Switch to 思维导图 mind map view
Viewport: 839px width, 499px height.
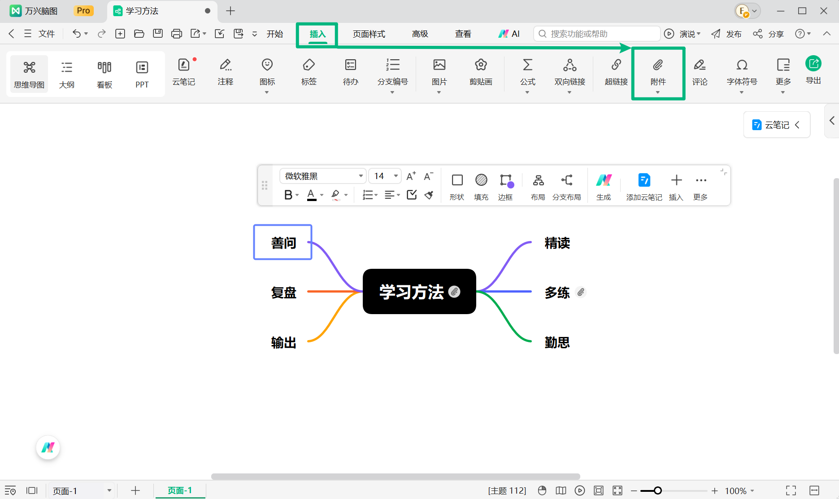[x=29, y=74]
